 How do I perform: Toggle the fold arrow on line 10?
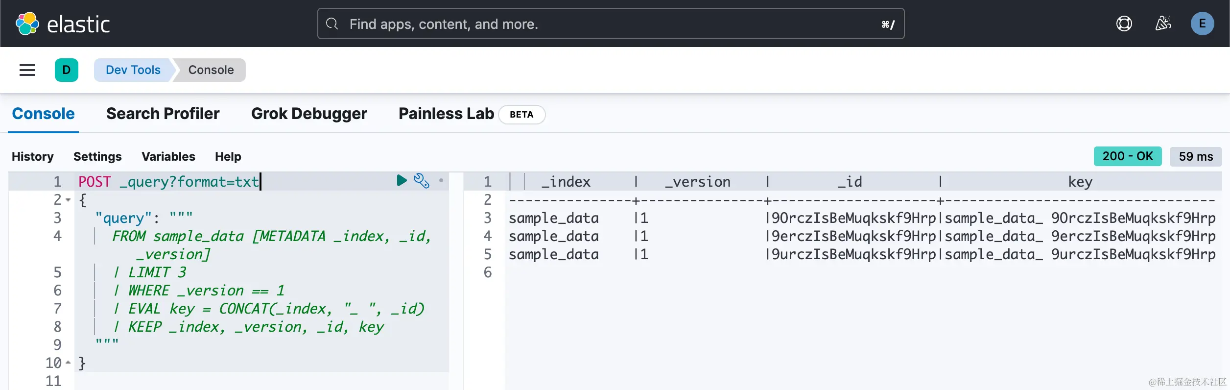68,363
